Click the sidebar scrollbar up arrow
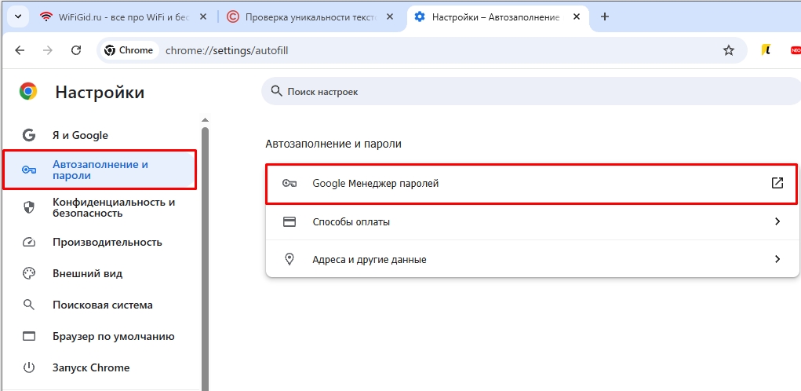The height and width of the screenshot is (391, 801). click(206, 120)
